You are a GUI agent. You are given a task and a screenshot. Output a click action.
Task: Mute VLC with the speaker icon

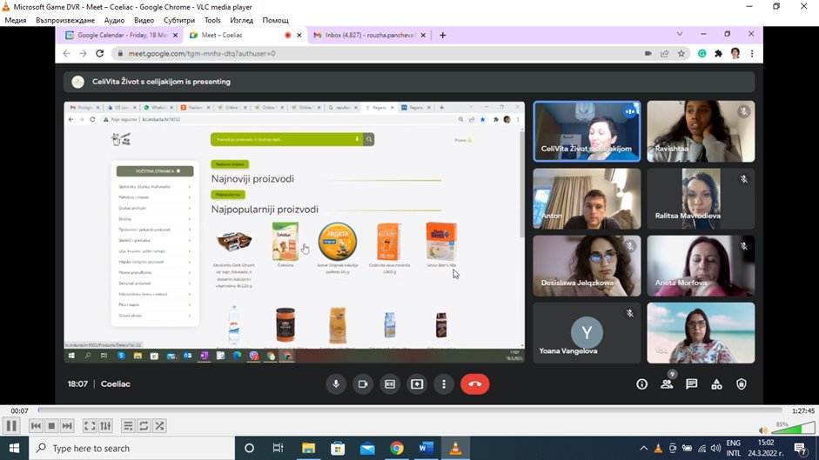tap(763, 430)
